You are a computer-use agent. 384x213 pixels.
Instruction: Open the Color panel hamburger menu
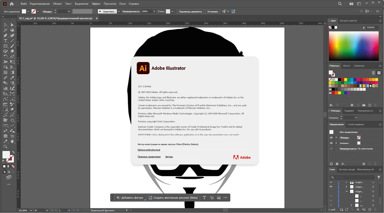coord(380,20)
